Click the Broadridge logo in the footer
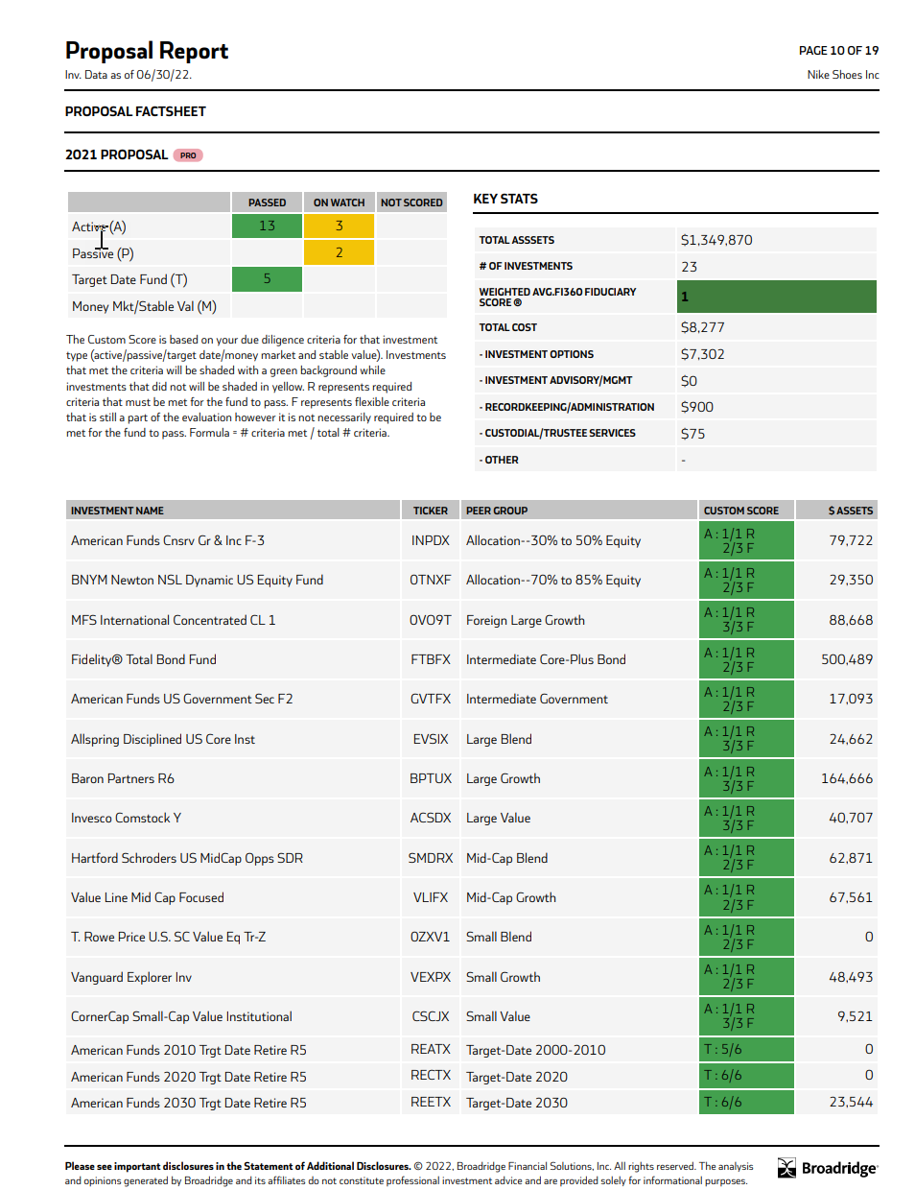Screen dimensions: 915x1190 point(827,1168)
